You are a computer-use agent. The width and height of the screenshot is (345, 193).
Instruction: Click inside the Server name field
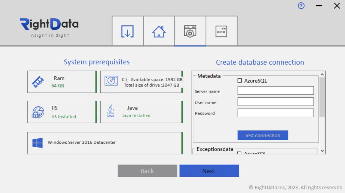(x=275, y=91)
